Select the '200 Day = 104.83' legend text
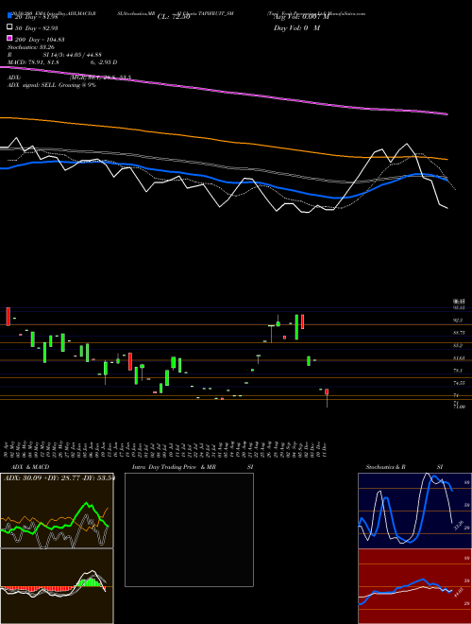This screenshot has width=472, height=624. click(x=40, y=40)
